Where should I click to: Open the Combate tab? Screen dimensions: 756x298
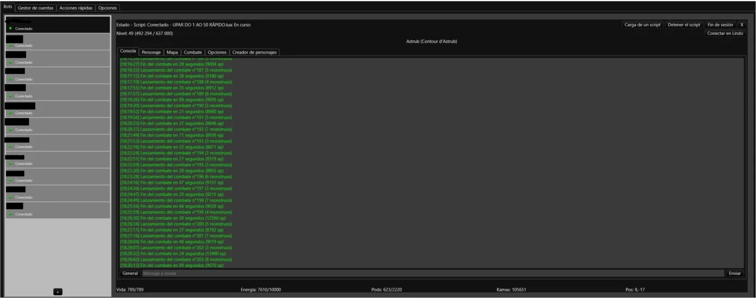[x=193, y=52]
